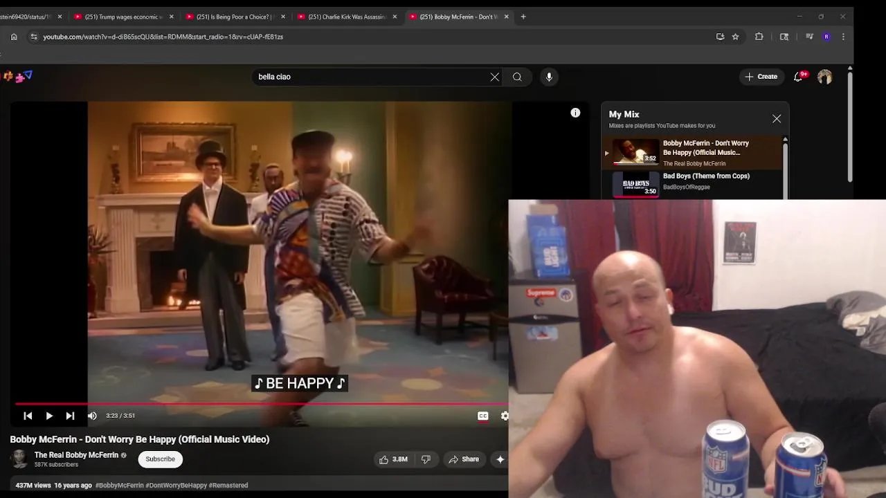Click the browser address bar URL
886x498 pixels.
click(x=163, y=37)
